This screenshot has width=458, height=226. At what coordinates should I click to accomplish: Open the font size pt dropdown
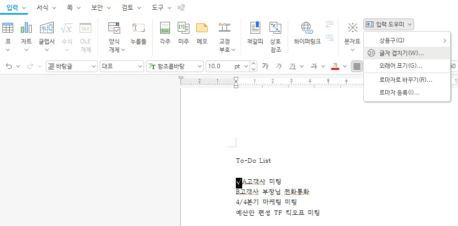coord(246,66)
